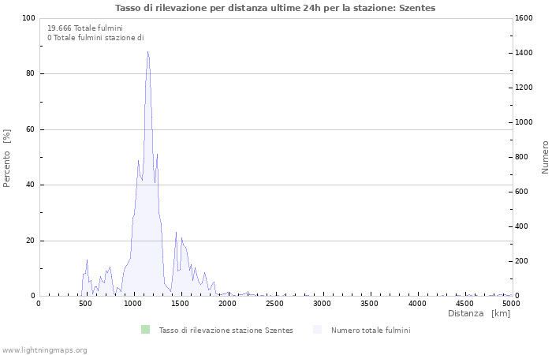Click the 2500 tick label on distance axis
552x355 pixels.
click(x=274, y=304)
